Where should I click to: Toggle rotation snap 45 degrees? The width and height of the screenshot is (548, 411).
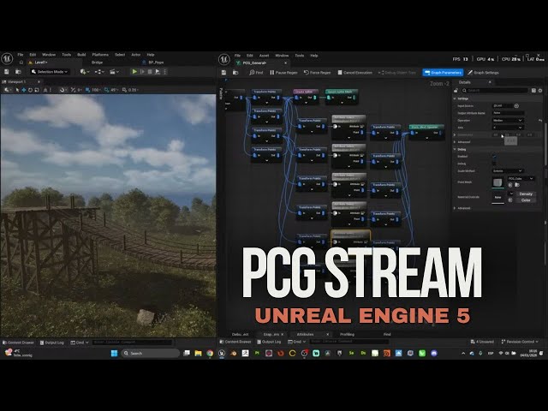tap(111, 90)
